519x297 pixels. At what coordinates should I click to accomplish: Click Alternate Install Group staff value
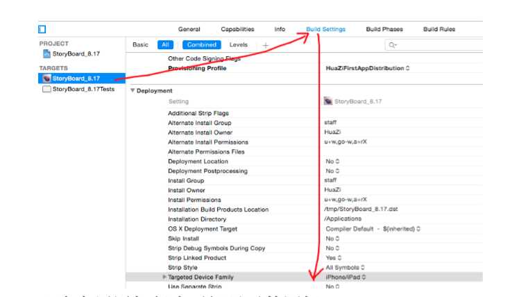pos(330,122)
